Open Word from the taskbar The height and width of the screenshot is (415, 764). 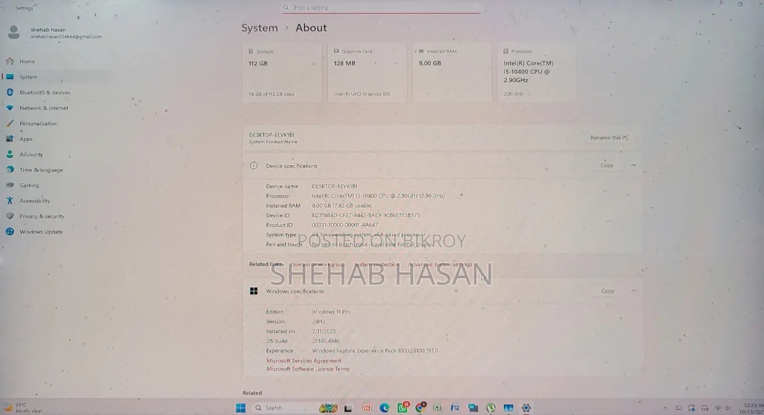click(x=455, y=408)
